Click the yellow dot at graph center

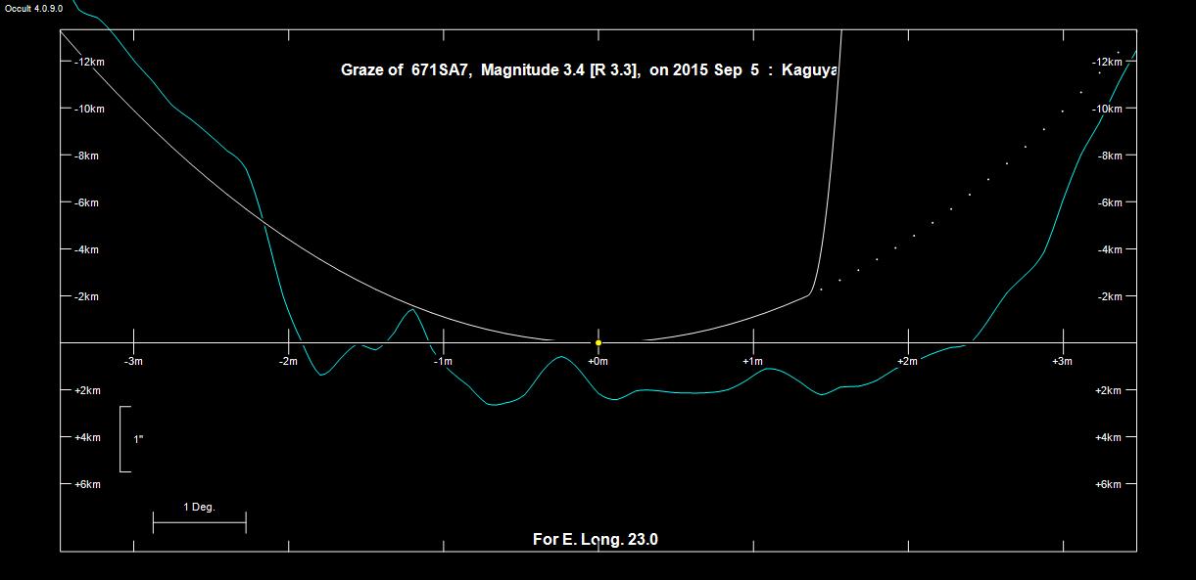point(598,342)
